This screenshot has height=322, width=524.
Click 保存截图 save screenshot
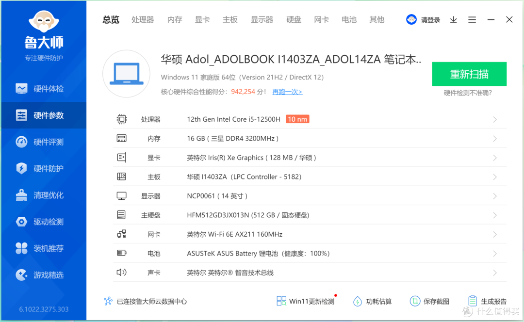coord(429,301)
